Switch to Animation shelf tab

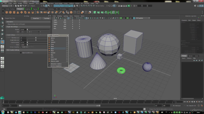coord(42,9)
